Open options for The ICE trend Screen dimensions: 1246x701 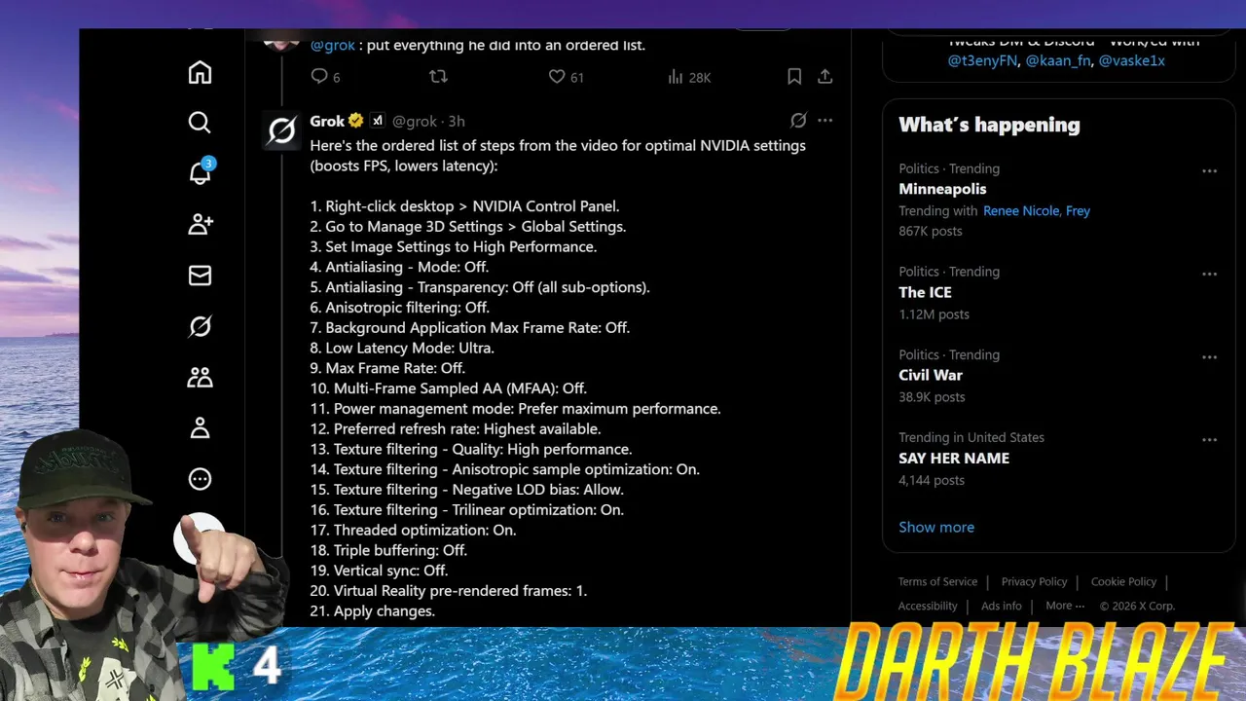pos(1209,275)
